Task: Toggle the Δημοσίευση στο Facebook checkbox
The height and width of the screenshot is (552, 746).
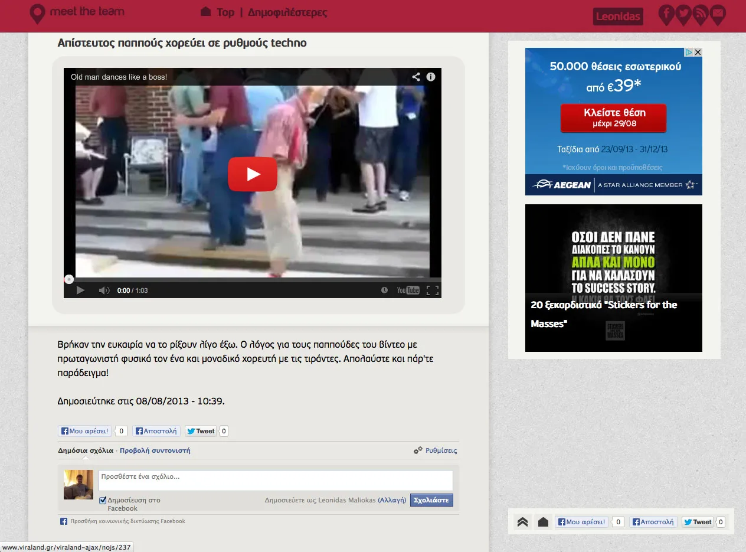Action: click(x=103, y=500)
